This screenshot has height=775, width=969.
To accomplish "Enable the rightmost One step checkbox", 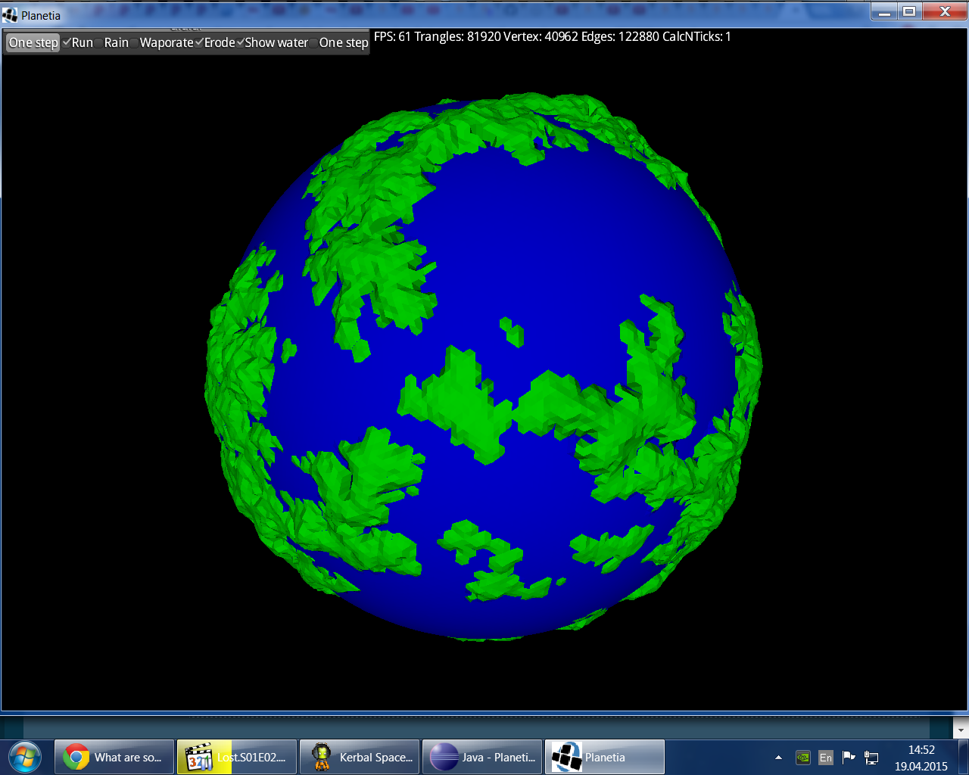I will (x=312, y=43).
